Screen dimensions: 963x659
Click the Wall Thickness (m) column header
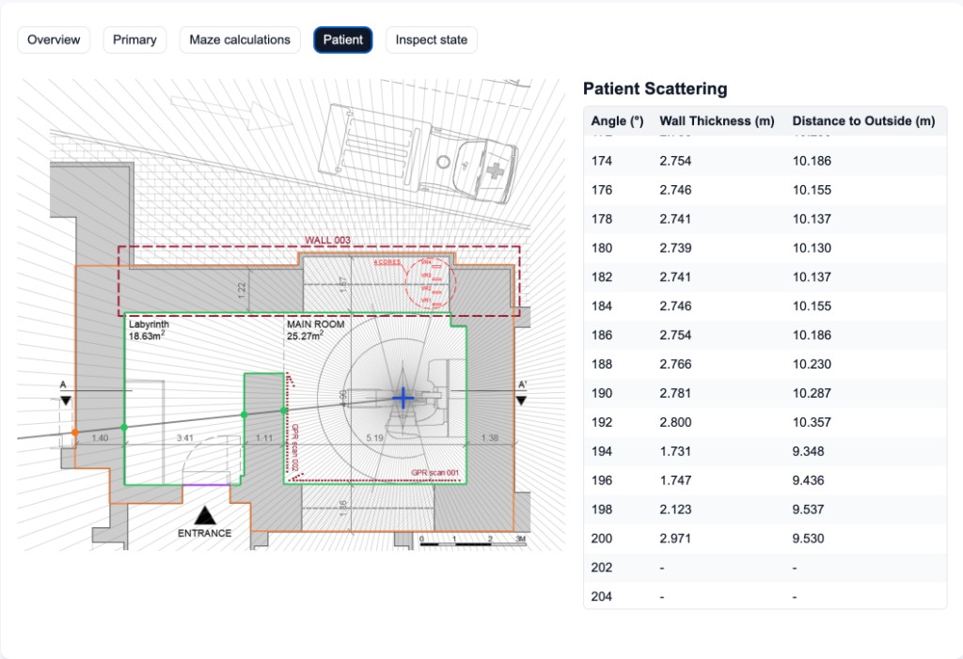[x=717, y=121]
